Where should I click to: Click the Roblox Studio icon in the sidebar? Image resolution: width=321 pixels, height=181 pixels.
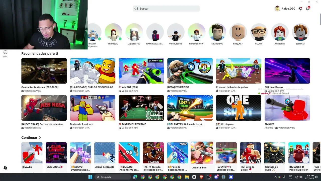[5, 168]
